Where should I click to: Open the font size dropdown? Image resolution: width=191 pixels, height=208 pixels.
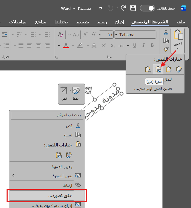click(x=101, y=35)
